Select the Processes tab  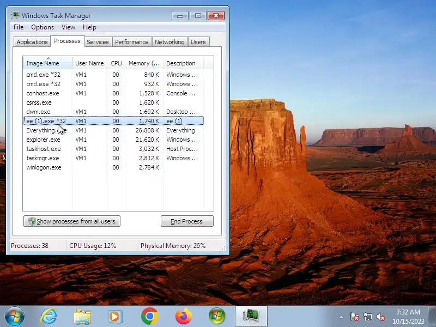(67, 41)
